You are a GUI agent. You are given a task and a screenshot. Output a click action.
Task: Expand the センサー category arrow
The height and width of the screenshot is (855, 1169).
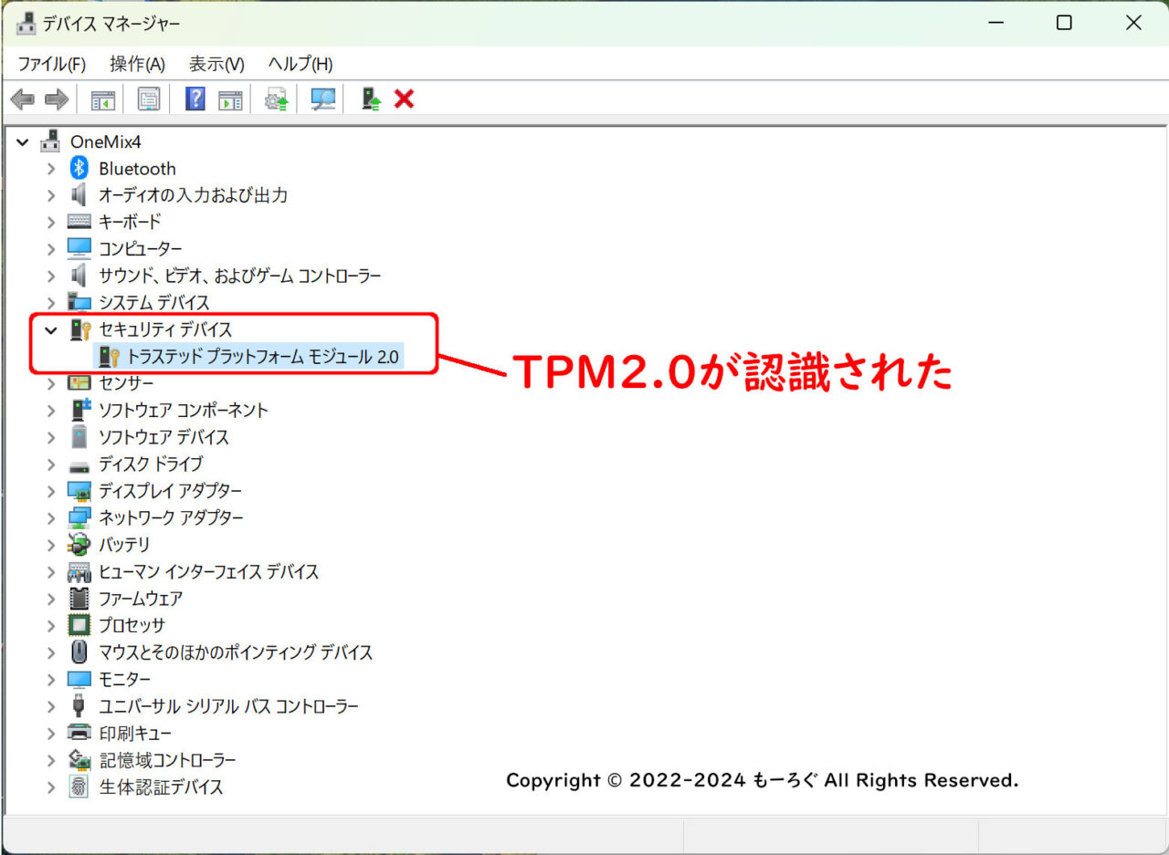(x=52, y=383)
